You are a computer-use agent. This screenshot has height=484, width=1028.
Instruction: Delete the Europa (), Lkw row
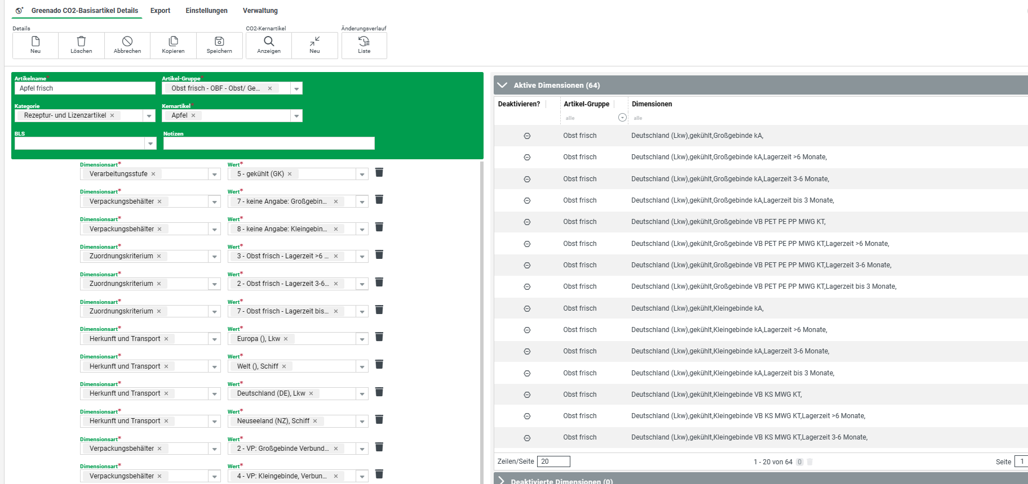pyautogui.click(x=379, y=337)
